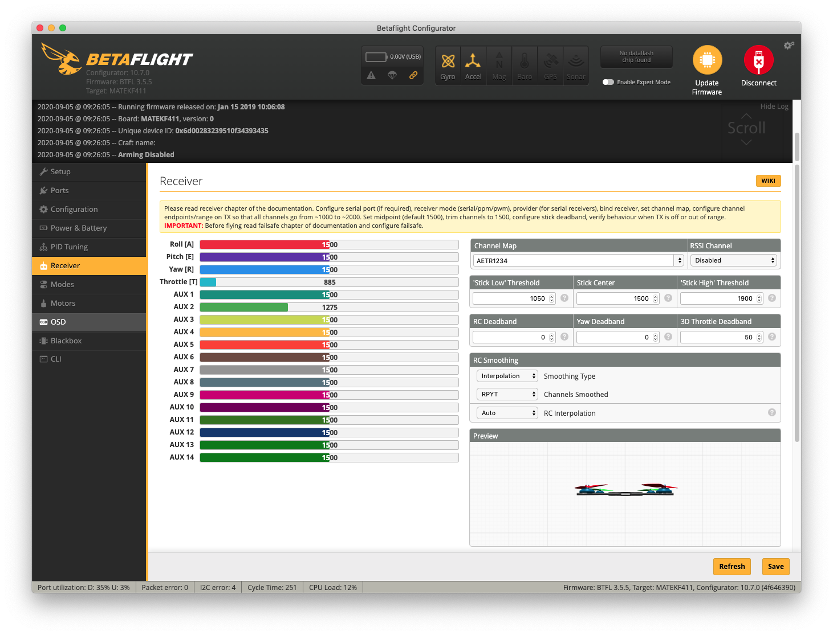The image size is (833, 635).
Task: Click the 3D Throttle Deadband stepper arrows
Action: pyautogui.click(x=759, y=337)
